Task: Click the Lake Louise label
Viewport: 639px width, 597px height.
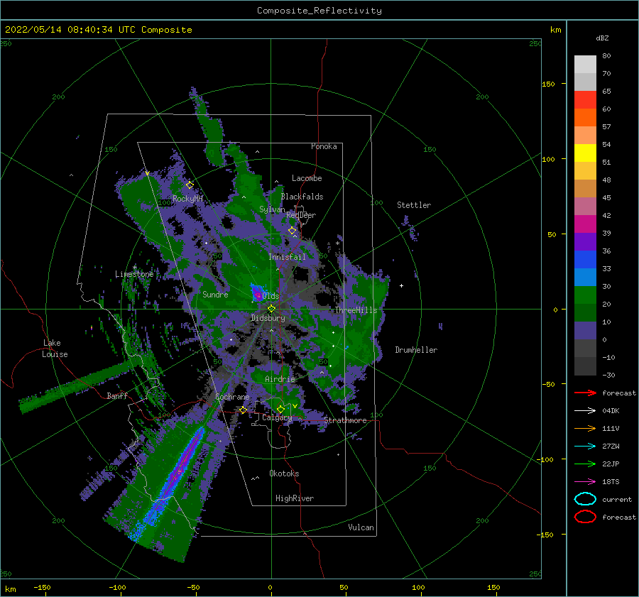Action: point(55,349)
